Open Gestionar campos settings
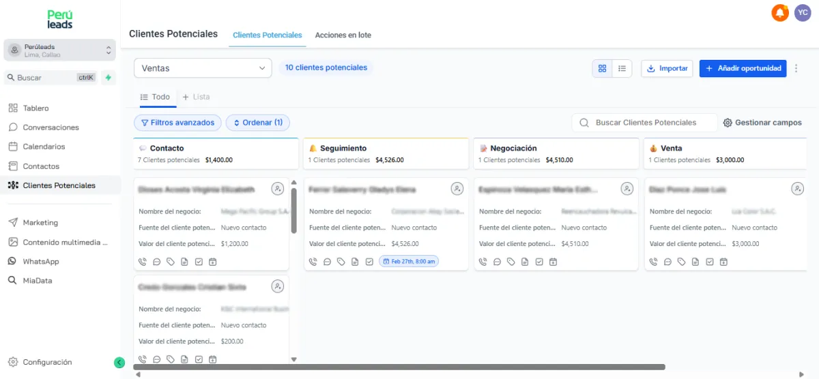The image size is (819, 379). pyautogui.click(x=762, y=123)
